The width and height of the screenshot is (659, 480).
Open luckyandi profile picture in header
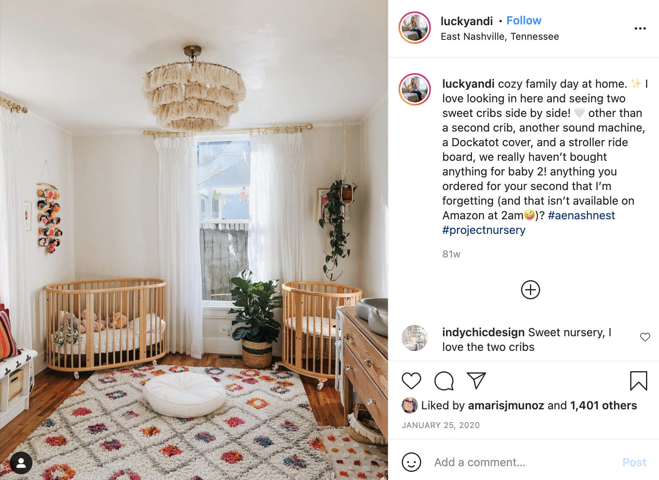tap(415, 28)
